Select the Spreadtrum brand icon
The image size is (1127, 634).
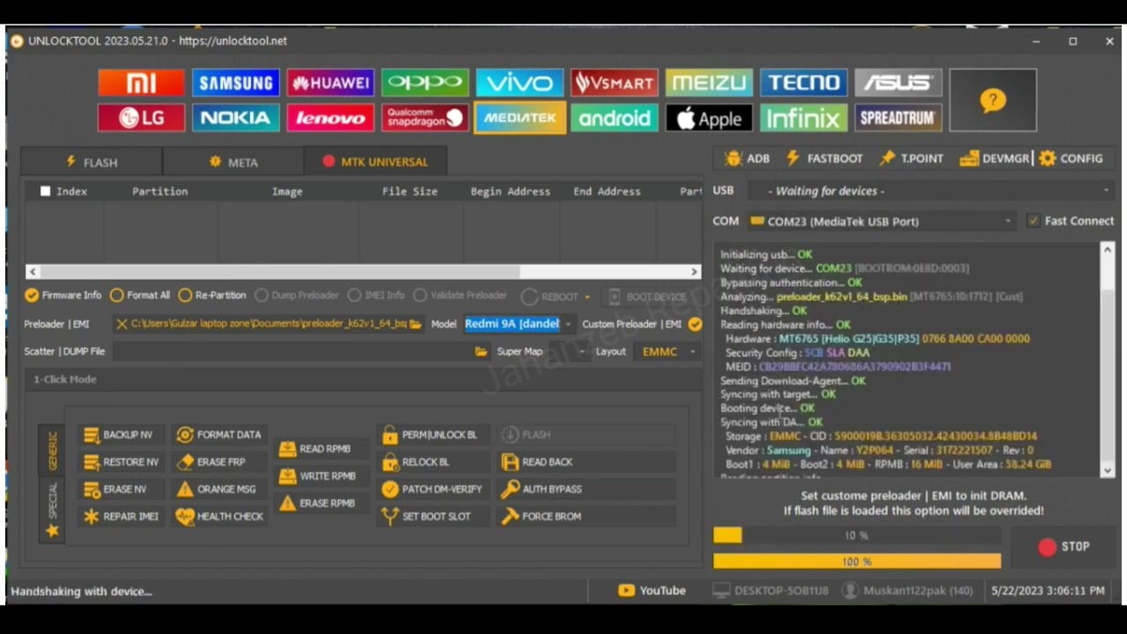[x=898, y=118]
